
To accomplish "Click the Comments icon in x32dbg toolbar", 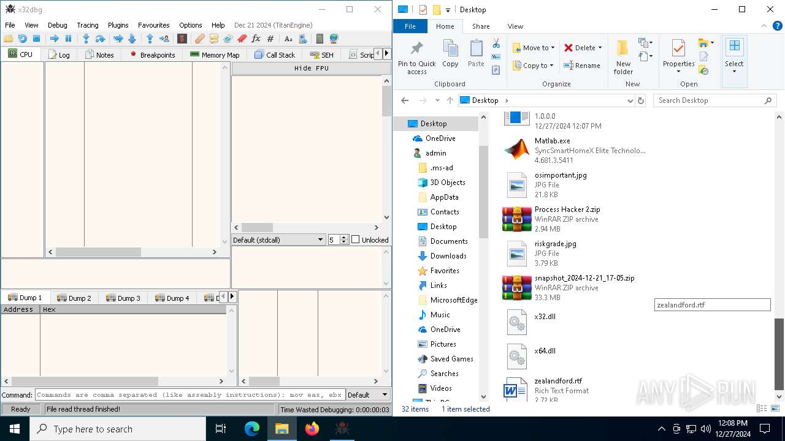I will pyautogui.click(x=214, y=39).
